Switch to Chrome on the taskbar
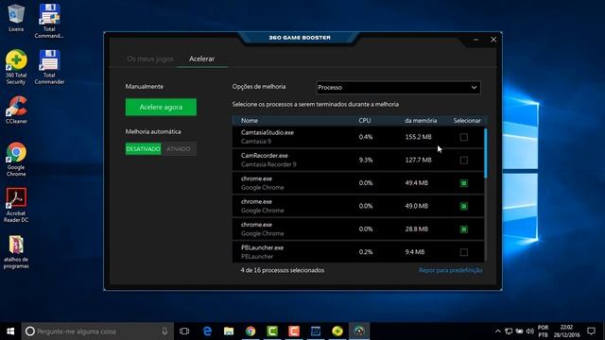 pos(251,331)
